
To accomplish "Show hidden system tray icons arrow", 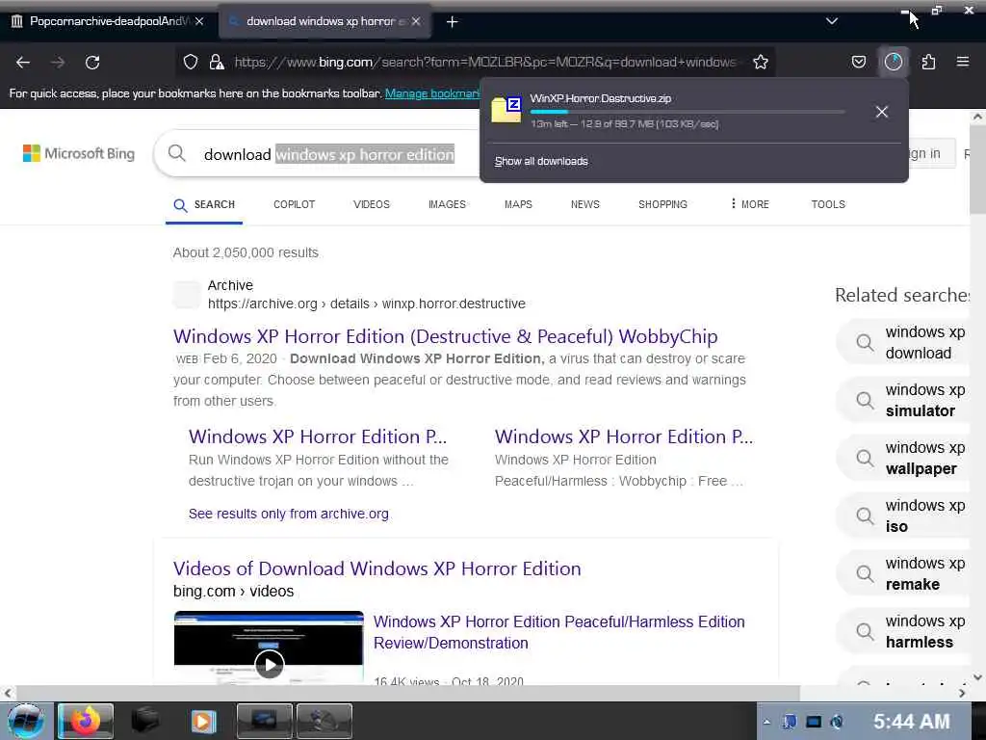I will [x=766, y=722].
